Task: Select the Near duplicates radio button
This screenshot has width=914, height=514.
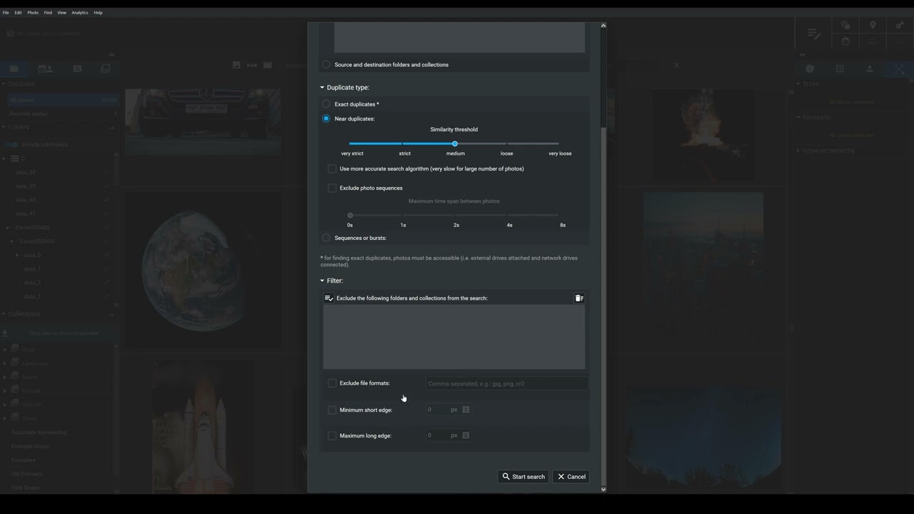Action: [326, 119]
